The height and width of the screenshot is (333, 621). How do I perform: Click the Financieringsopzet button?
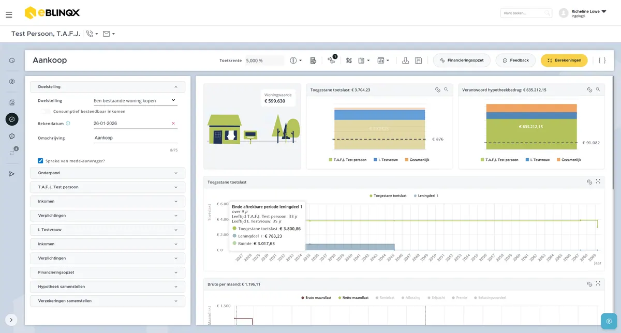[462, 60]
